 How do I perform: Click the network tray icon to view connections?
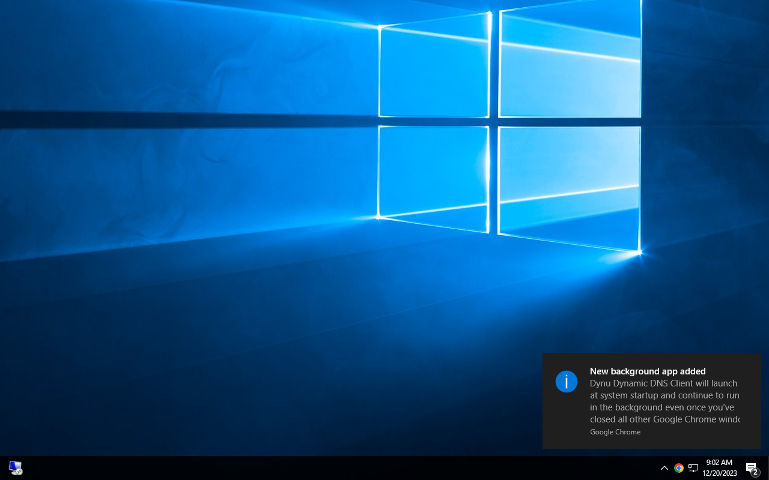point(693,467)
